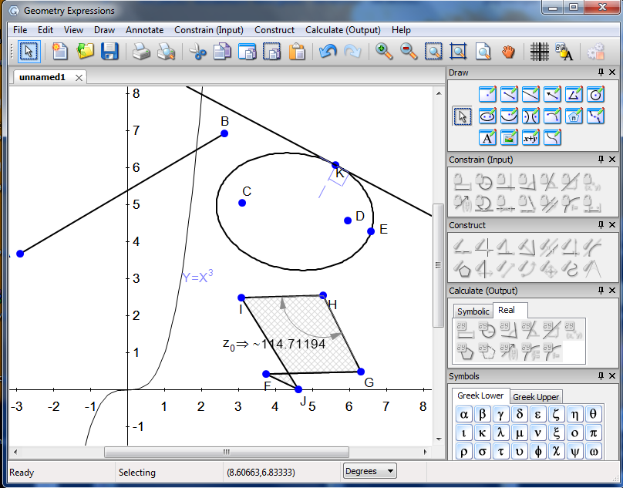The image size is (623, 488).
Task: Insert the pi symbol button
Action: pos(594,433)
